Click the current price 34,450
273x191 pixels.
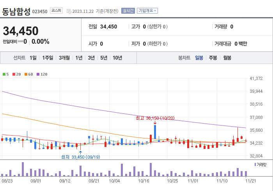(21, 31)
